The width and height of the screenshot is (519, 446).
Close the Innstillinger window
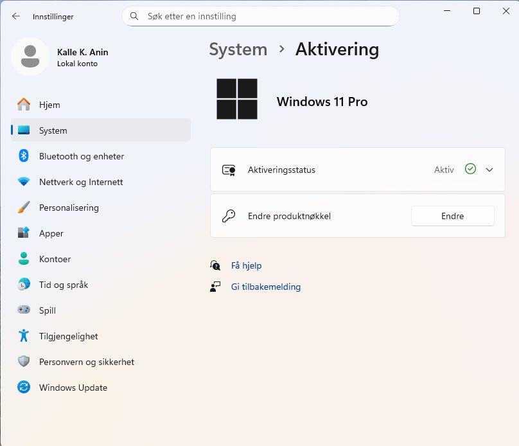point(506,11)
